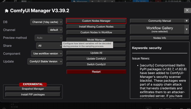Open the Workflow Gallery button
This screenshot has height=109, width=191.
click(x=157, y=29)
